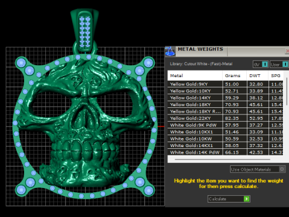289x217 pixels.
Task: Sort by the SPG column header
Action: click(276, 75)
